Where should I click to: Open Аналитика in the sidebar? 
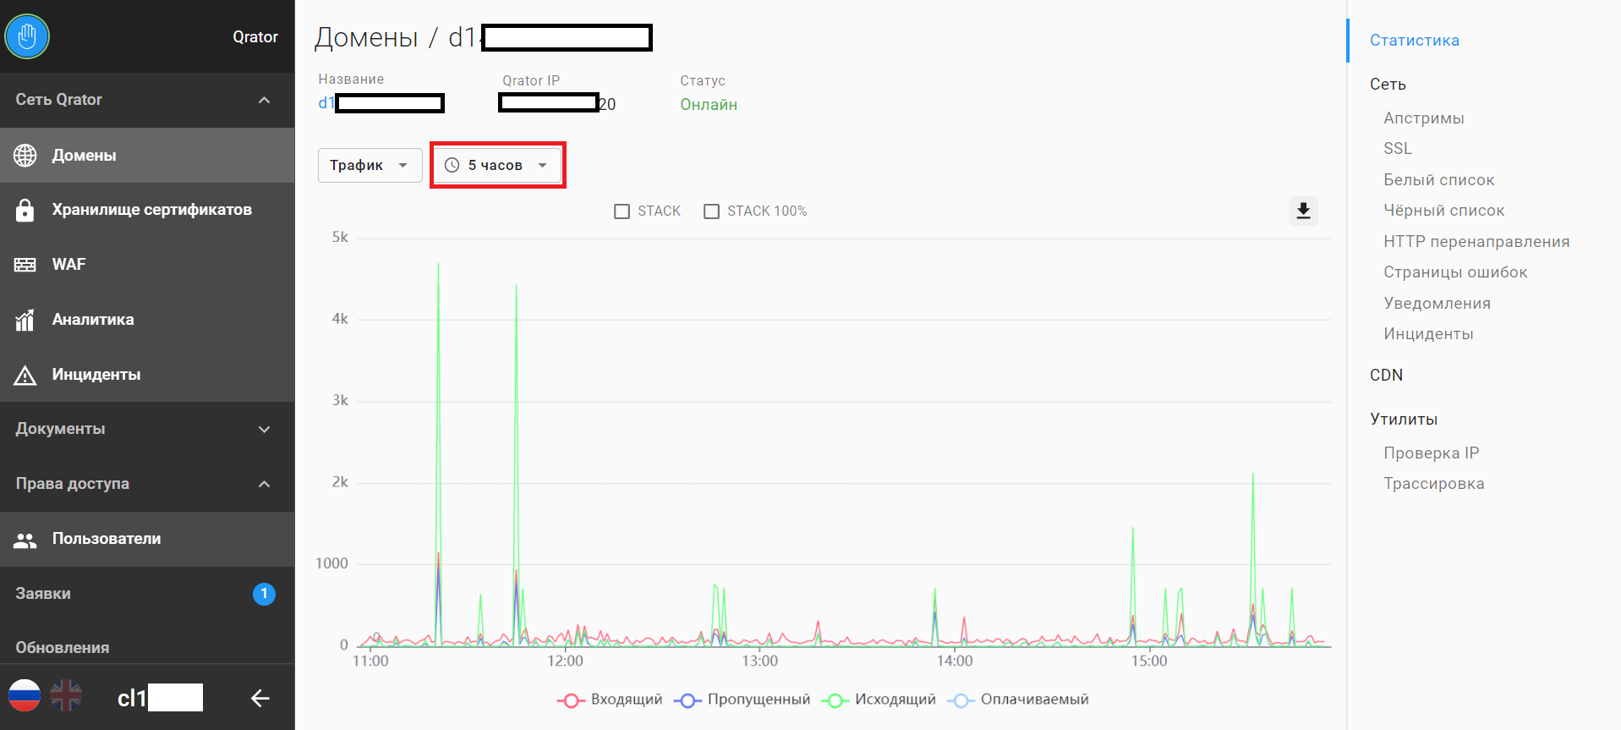coord(147,320)
